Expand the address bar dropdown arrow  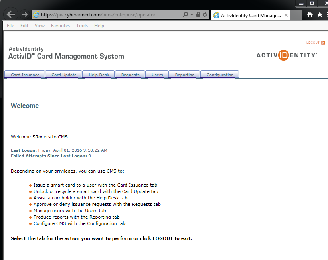pyautogui.click(x=192, y=14)
